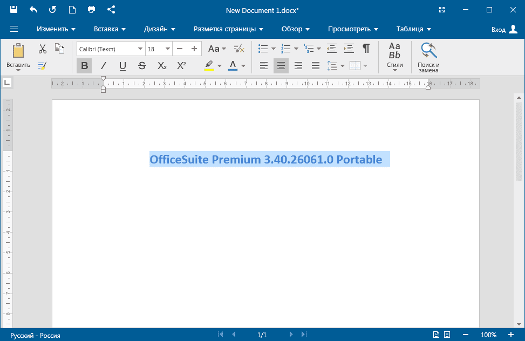
Task: Open the font color dropdown arrow
Action: pos(243,66)
